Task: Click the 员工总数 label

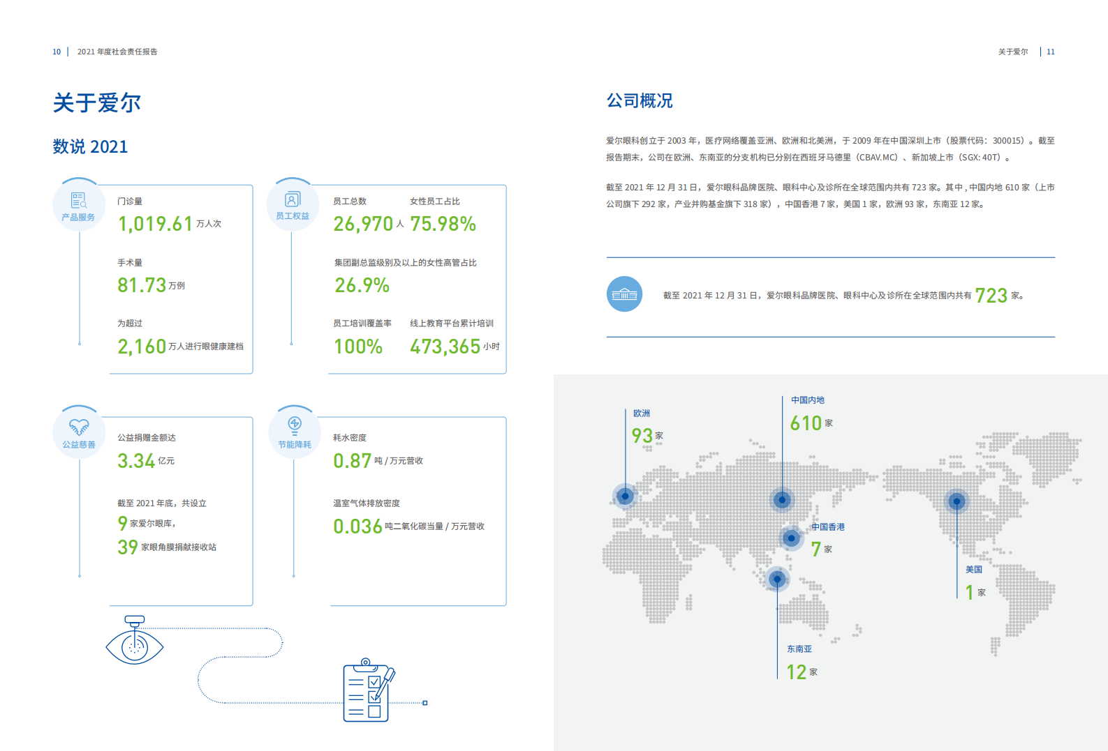Action: point(350,202)
